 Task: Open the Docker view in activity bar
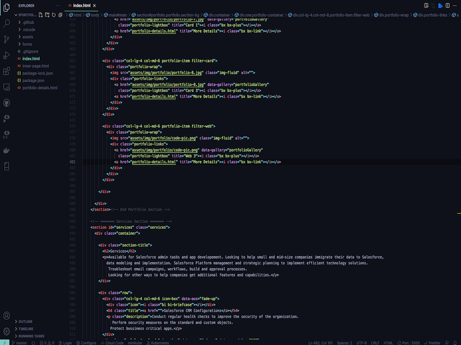pos(6,151)
